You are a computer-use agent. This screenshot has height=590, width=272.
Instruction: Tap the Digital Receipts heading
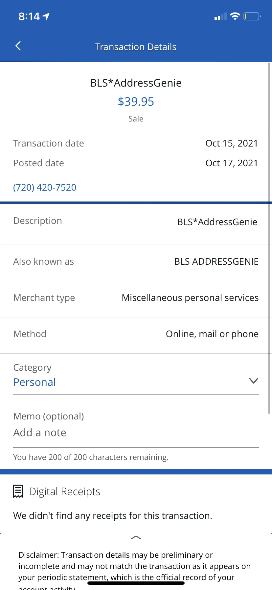coord(65,492)
